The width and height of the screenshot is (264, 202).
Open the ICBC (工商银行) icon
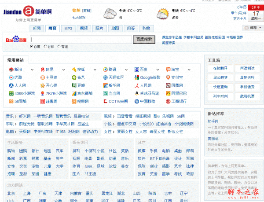point(168,101)
